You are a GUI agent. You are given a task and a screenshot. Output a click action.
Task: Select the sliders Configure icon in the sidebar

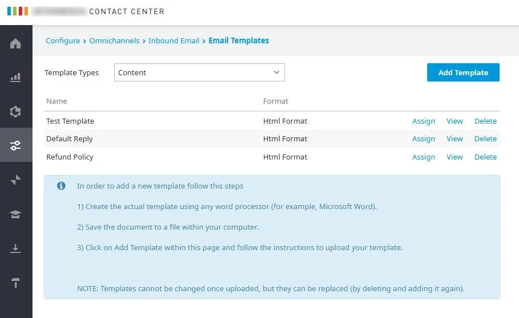(x=15, y=145)
